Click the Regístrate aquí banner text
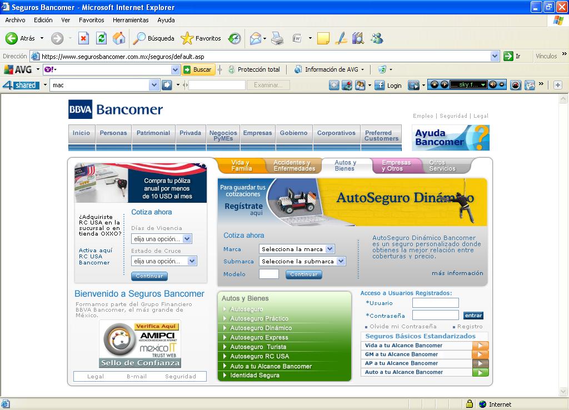 pyautogui.click(x=243, y=209)
